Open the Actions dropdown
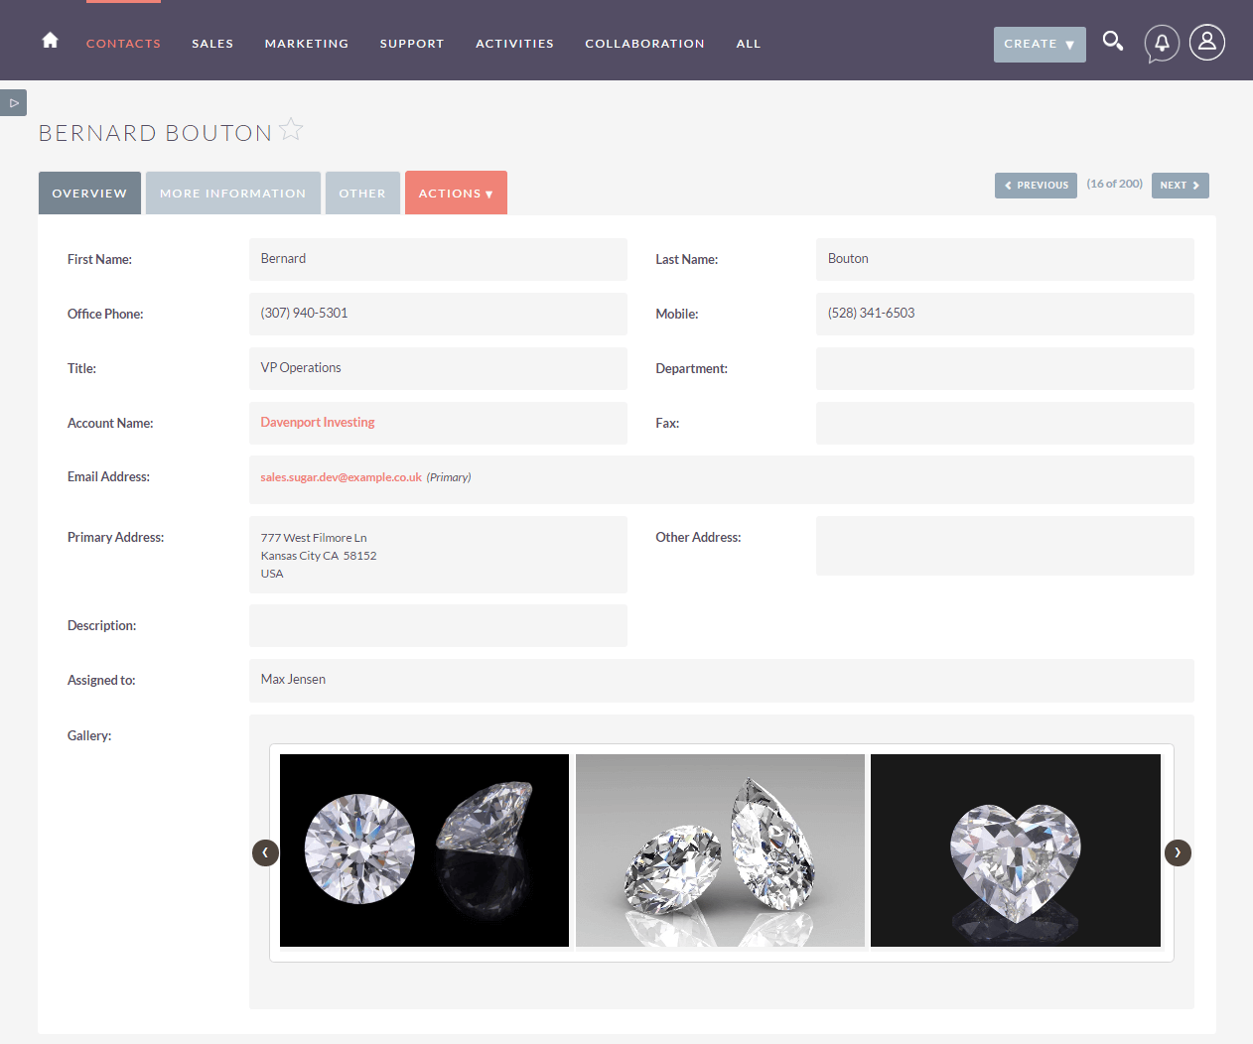This screenshot has height=1044, width=1253. point(456,193)
